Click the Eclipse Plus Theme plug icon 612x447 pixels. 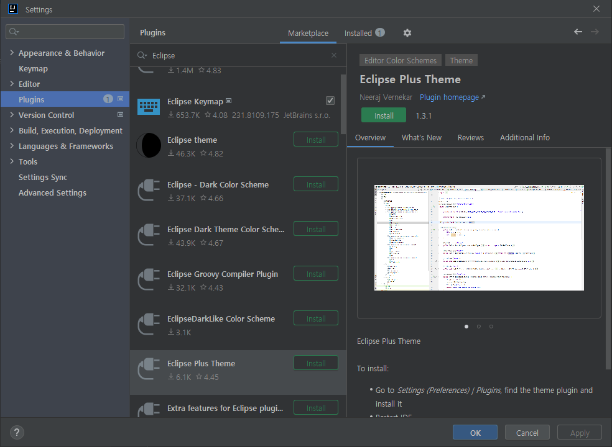tap(149, 369)
